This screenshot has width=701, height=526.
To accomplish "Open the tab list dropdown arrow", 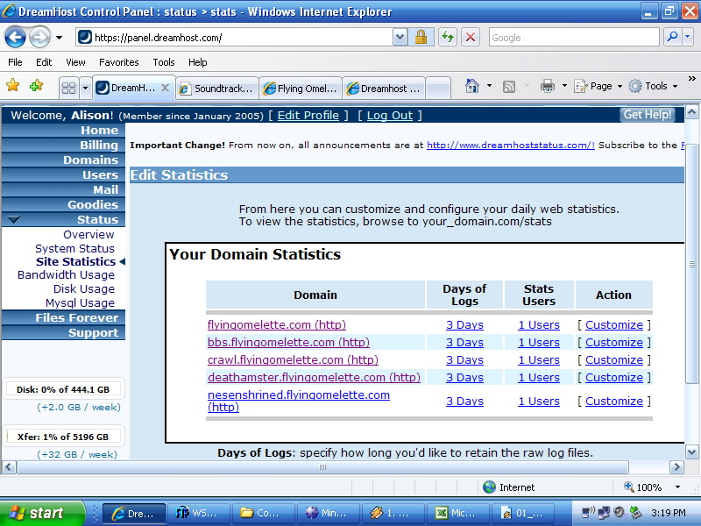I will coord(85,88).
